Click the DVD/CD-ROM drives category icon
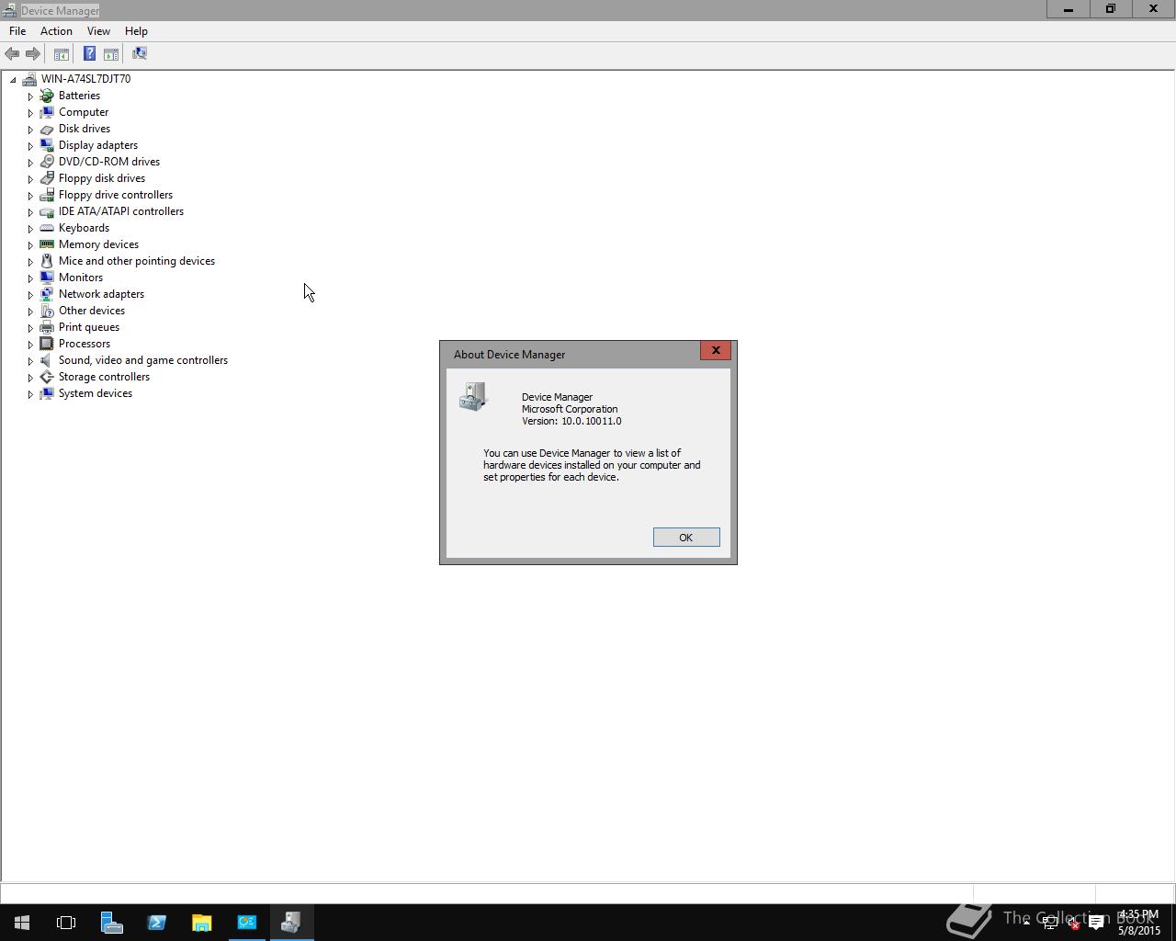Viewport: 1176px width, 941px height. tap(47, 162)
